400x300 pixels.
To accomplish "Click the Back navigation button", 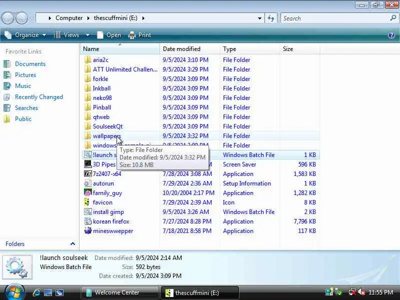I will click(7, 18).
